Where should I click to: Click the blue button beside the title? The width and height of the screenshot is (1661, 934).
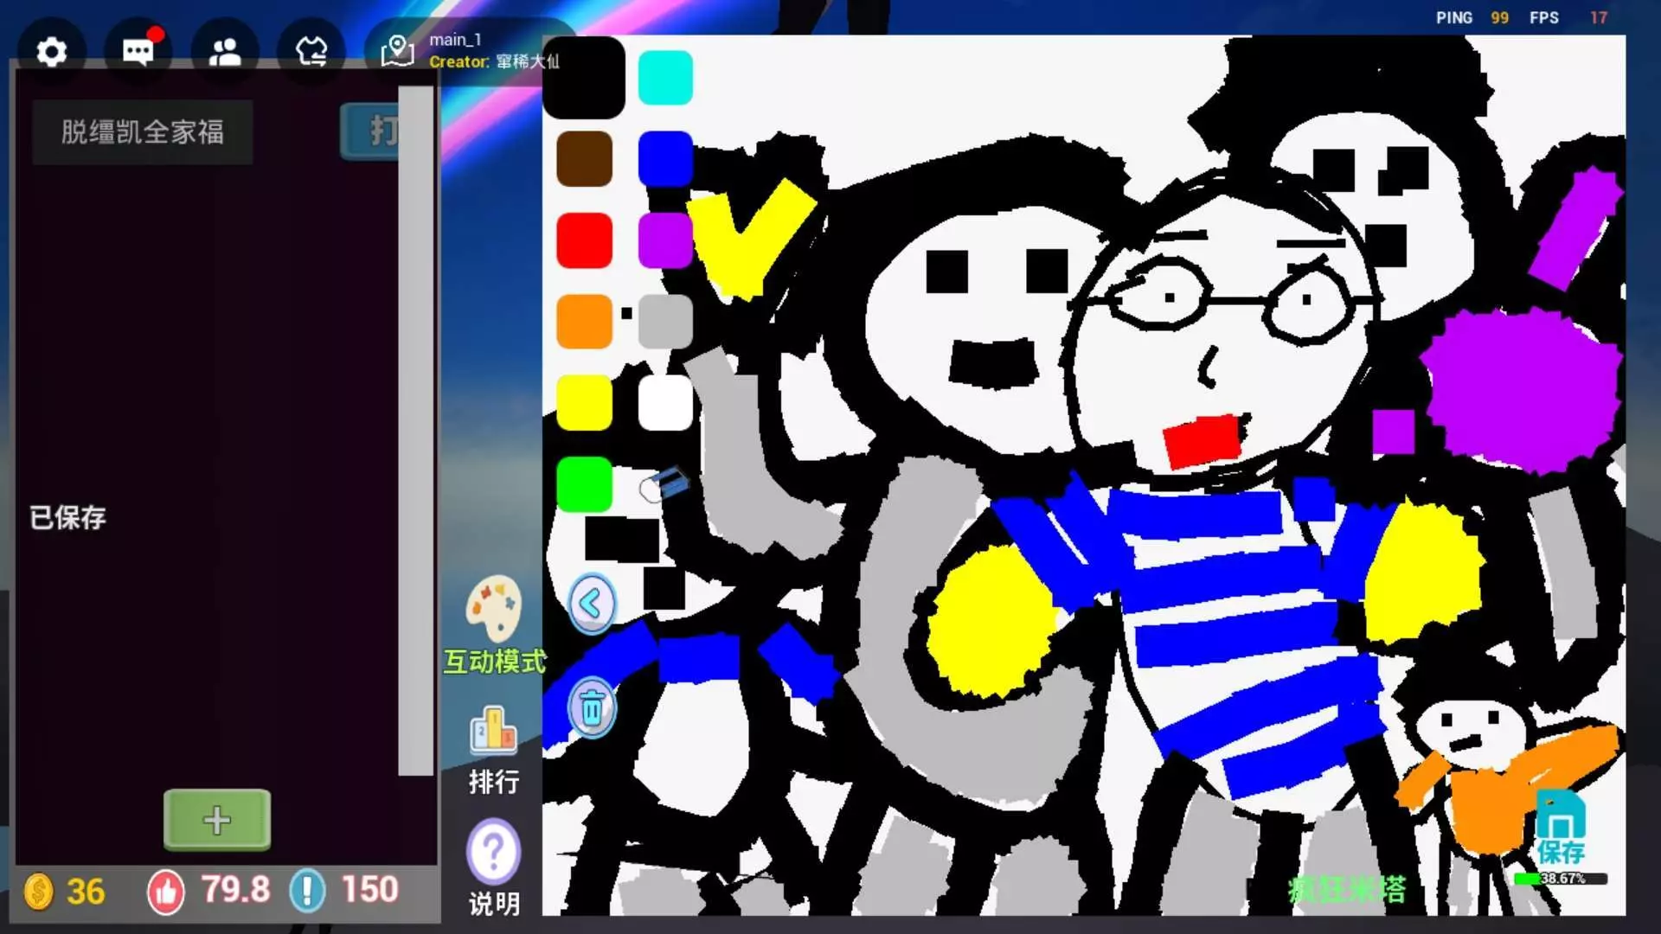(370, 131)
